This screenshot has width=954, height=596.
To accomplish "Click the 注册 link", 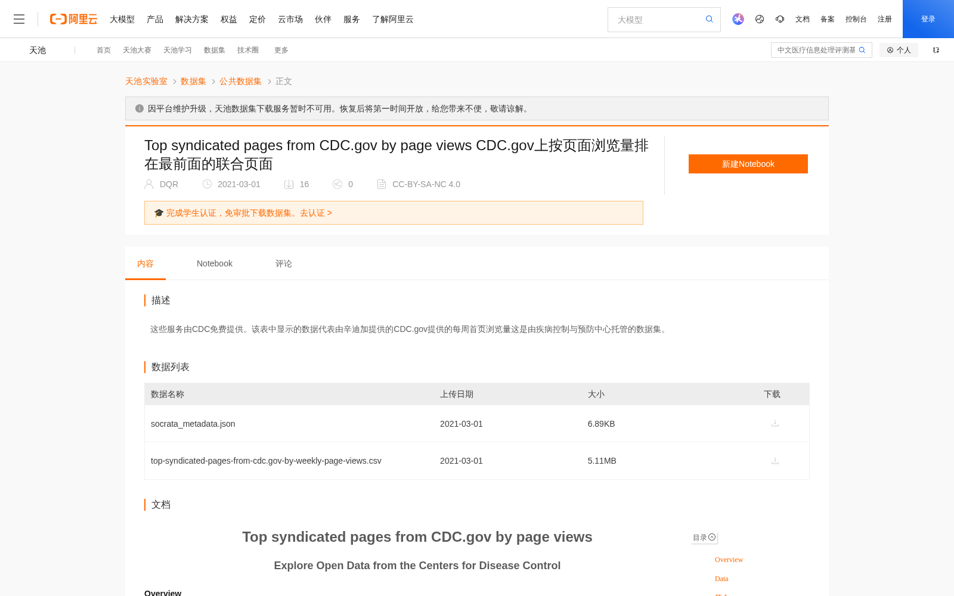I will pos(885,19).
